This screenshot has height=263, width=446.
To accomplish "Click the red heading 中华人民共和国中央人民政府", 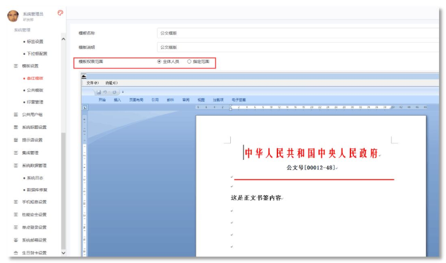I will [311, 153].
